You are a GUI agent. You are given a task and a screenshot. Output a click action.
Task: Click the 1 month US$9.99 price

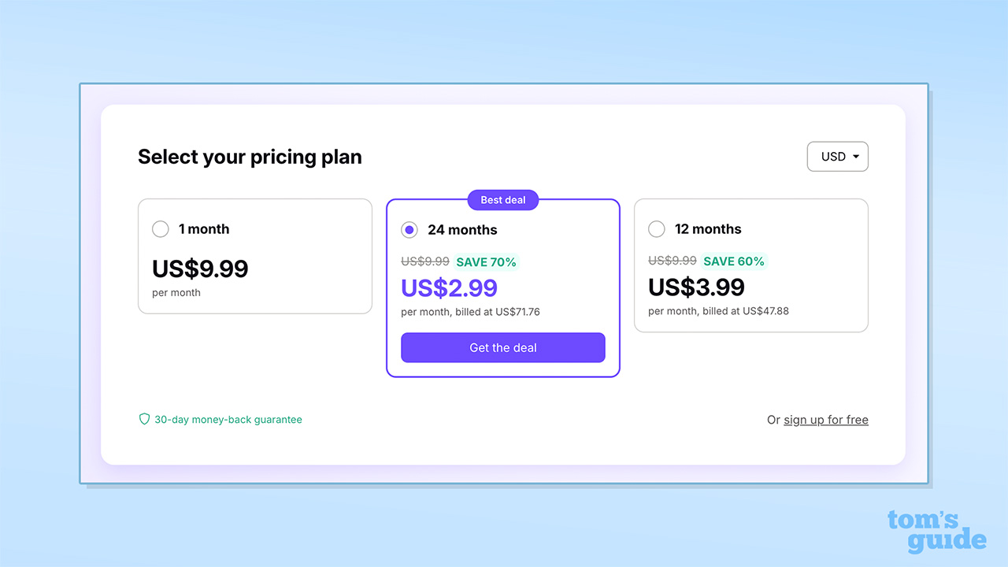[200, 269]
